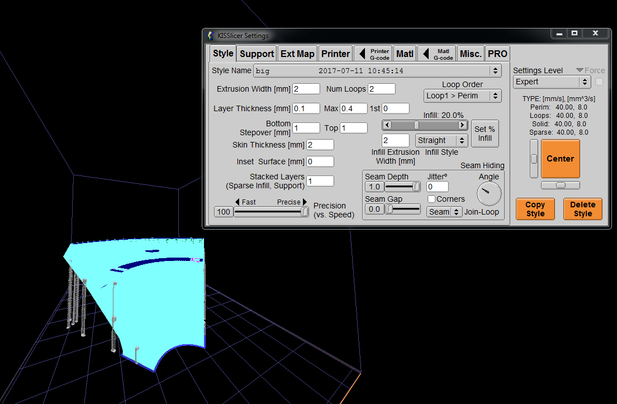Click the Stacked Layers input field
The width and height of the screenshot is (617, 404).
320,181
